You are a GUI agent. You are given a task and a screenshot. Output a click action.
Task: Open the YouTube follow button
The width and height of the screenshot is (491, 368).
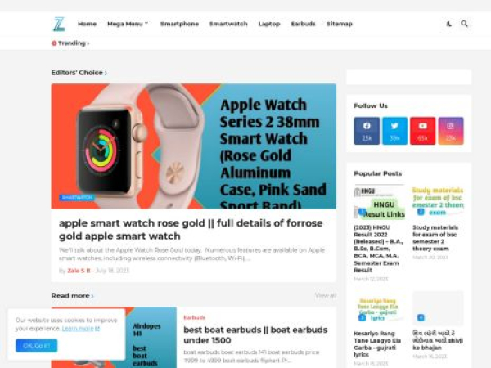coord(423,131)
